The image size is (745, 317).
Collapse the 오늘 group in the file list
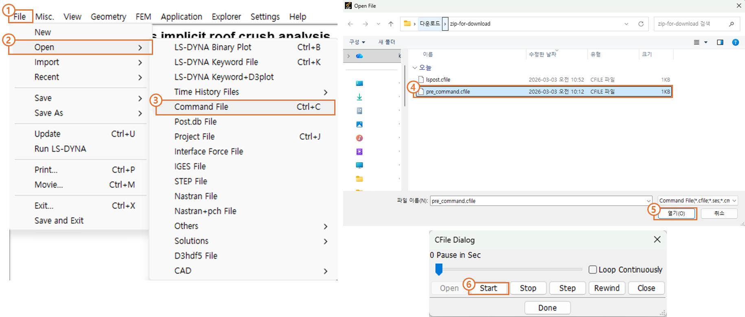[415, 67]
